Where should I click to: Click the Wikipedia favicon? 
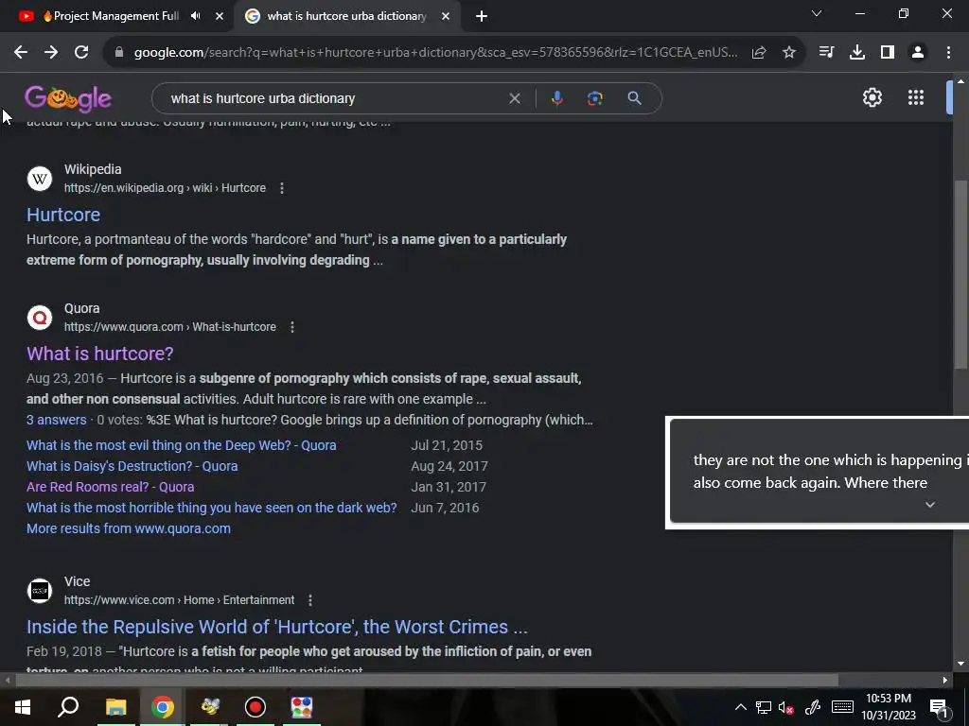(x=40, y=179)
